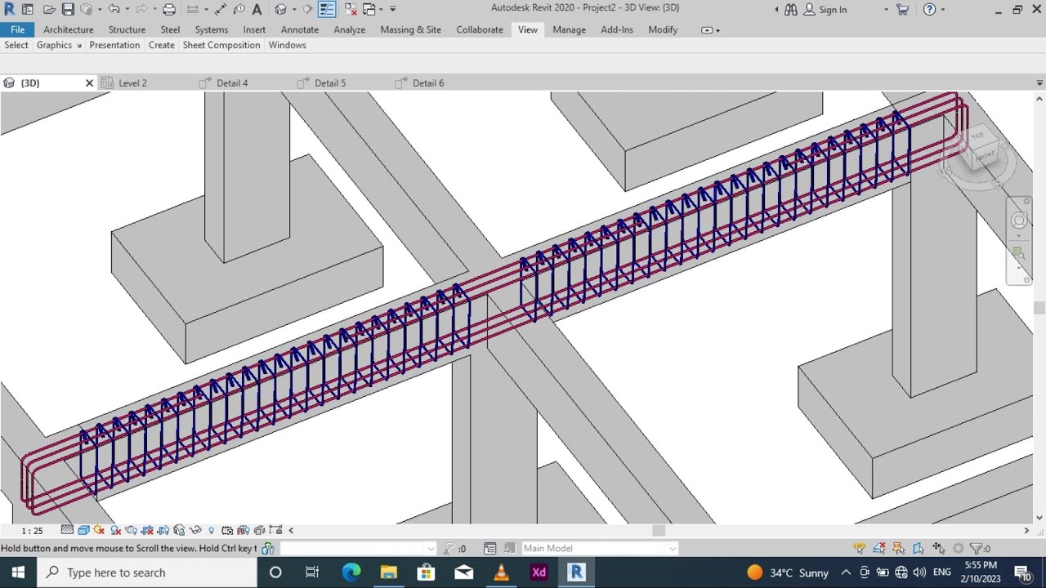Screen dimensions: 1046x588
Task: Save the project with the floppy disk icon
Action: click(x=68, y=9)
